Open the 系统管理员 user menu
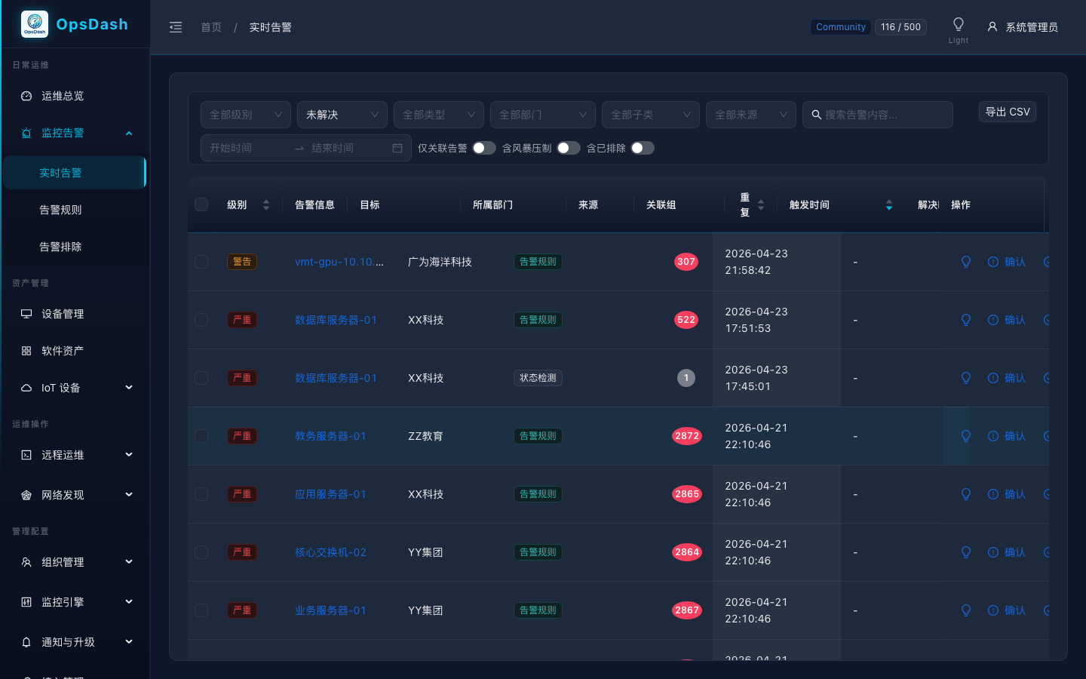Screen dimensions: 1086x679 (1023, 27)
